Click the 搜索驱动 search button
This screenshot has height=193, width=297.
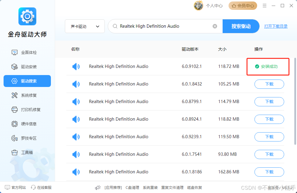(x=241, y=26)
